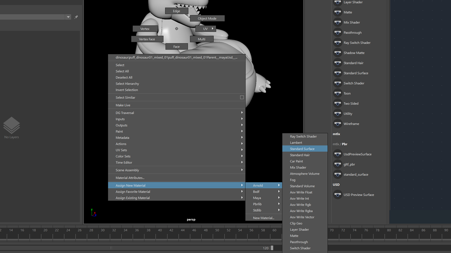Choose Deselect All in the context menu

[x=177, y=78]
